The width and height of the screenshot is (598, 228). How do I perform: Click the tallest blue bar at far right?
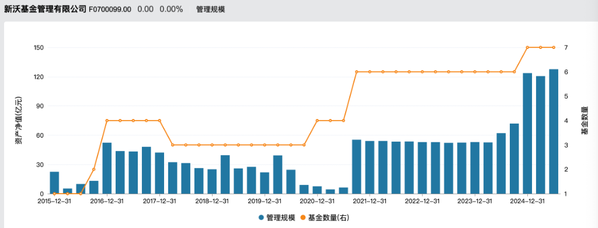(554, 132)
